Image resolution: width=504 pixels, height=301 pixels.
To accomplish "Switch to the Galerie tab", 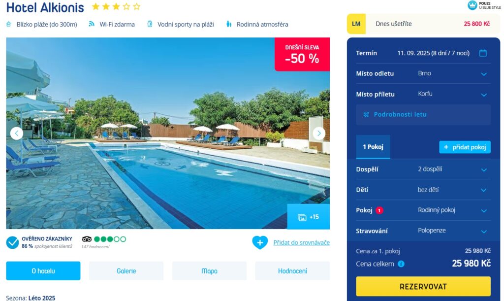I will 126,271.
